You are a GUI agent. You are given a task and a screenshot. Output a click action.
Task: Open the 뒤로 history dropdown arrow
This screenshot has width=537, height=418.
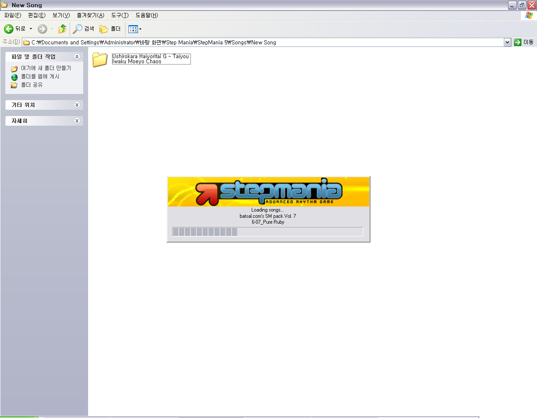[x=31, y=29]
